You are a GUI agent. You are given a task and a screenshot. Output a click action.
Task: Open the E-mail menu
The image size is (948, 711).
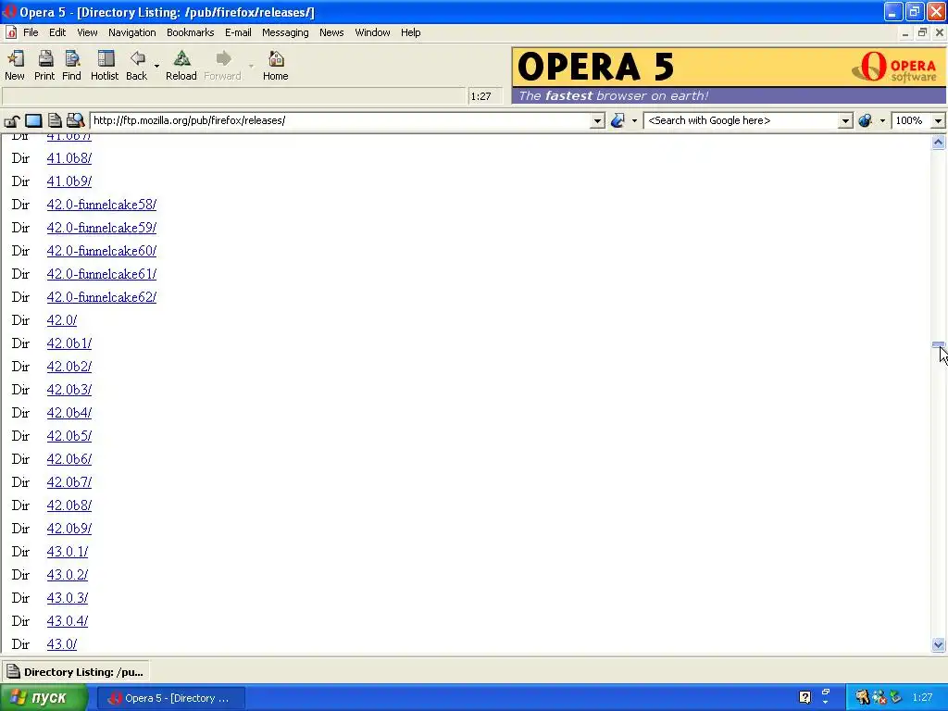238,32
